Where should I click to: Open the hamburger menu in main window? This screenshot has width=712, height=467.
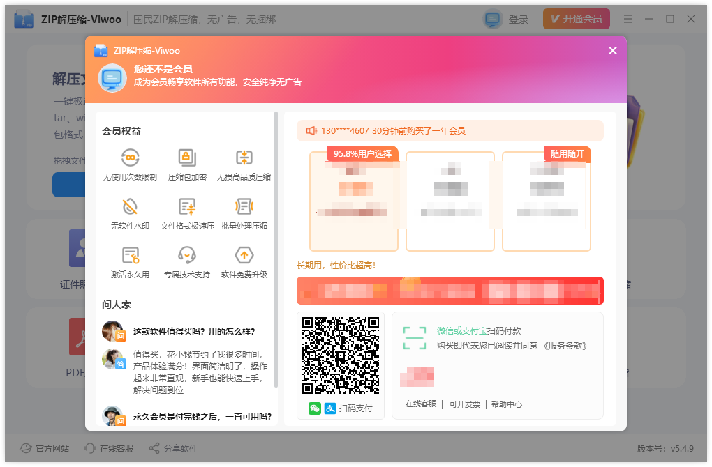pos(628,19)
